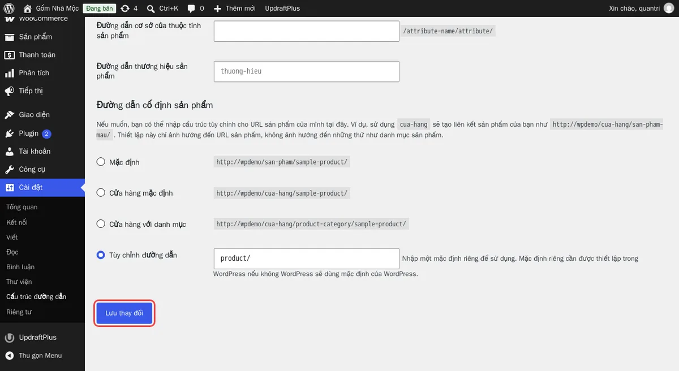
Task: Click the product/ custom permalink field
Action: tap(307, 258)
